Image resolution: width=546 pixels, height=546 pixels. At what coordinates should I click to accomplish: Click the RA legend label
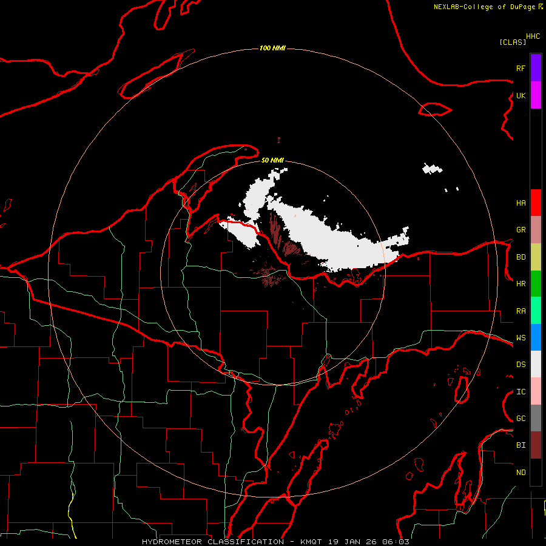pyautogui.click(x=521, y=311)
